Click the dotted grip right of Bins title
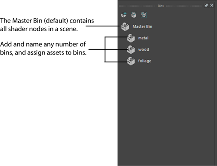The width and height of the screenshot is (217, 166). [184, 6]
